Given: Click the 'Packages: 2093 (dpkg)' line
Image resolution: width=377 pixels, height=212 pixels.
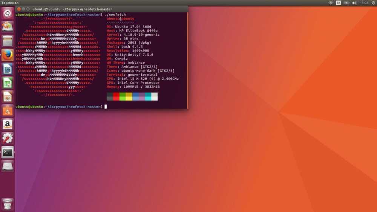Looking at the screenshot, I should [x=129, y=43].
